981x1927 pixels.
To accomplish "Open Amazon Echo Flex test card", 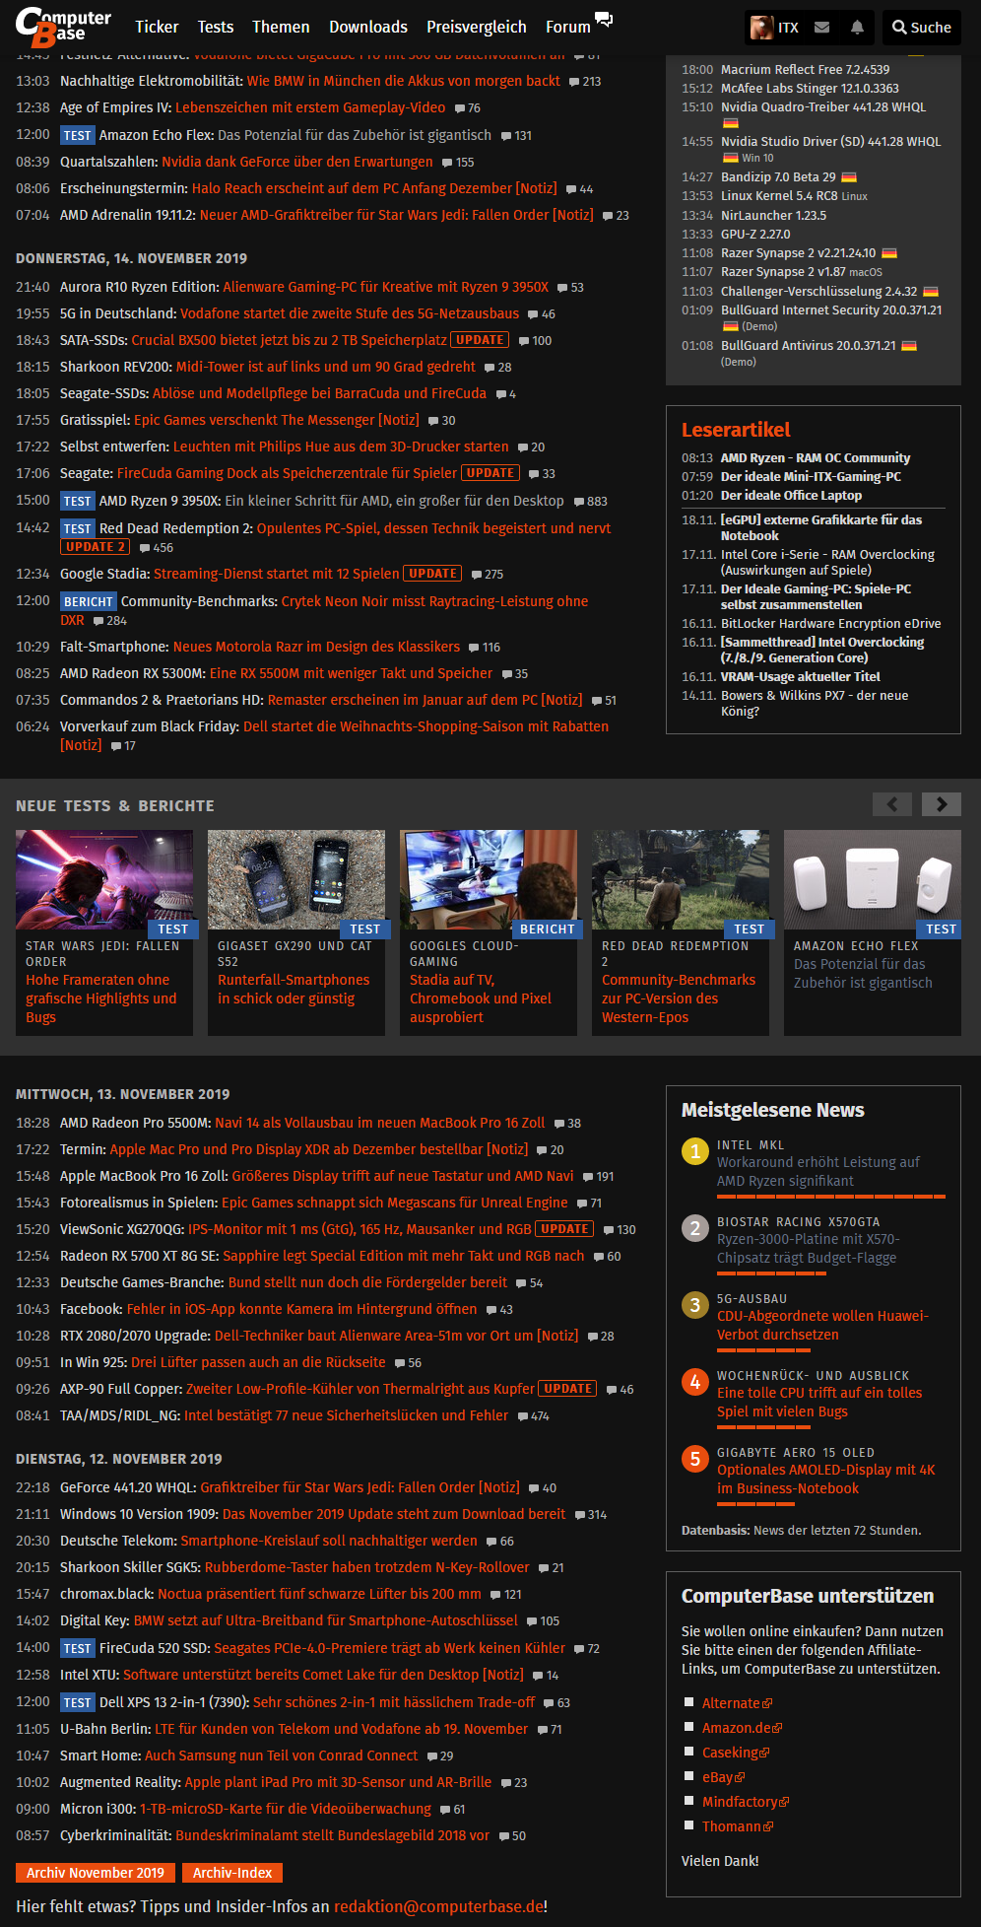I will [x=873, y=932].
